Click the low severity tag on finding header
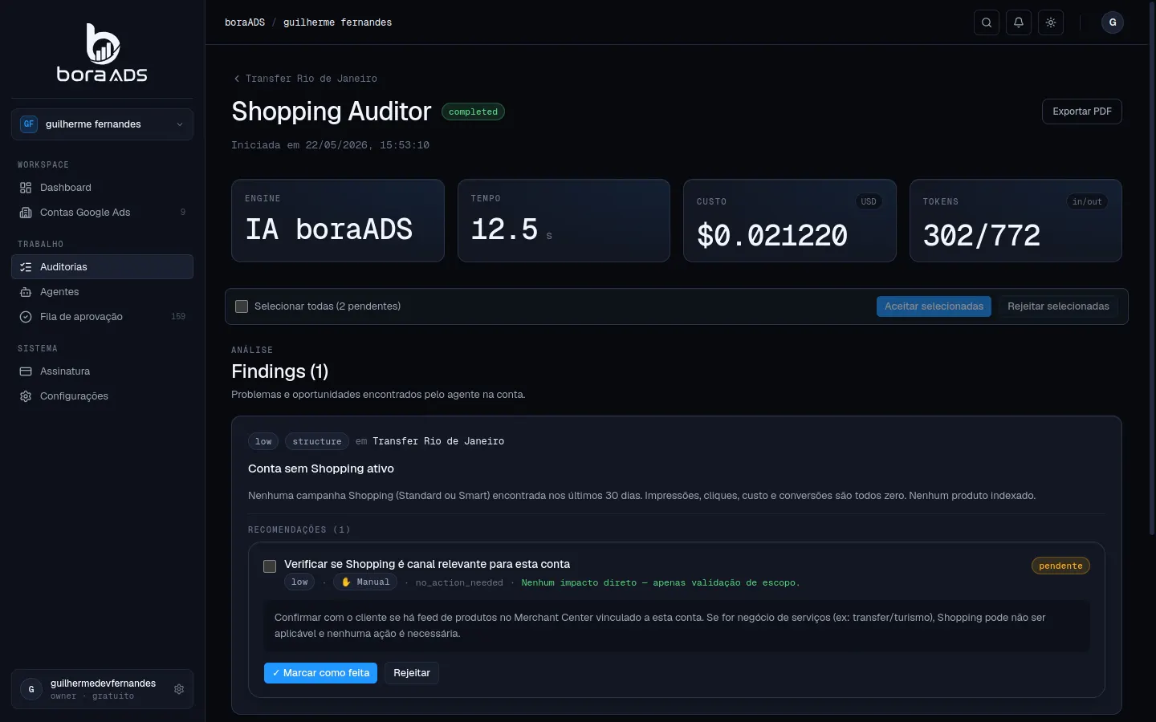The image size is (1156, 722). pyautogui.click(x=263, y=441)
